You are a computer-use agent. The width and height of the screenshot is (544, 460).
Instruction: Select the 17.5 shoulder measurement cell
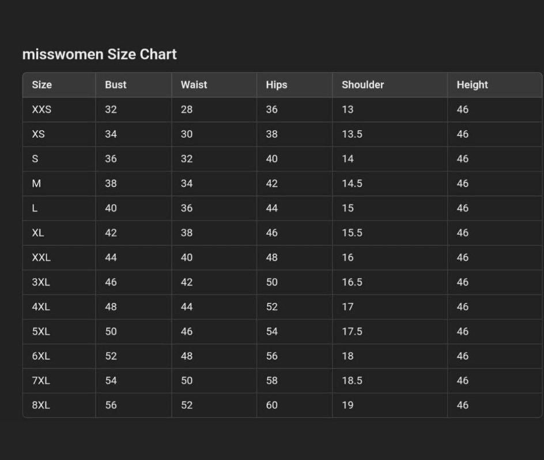click(352, 332)
